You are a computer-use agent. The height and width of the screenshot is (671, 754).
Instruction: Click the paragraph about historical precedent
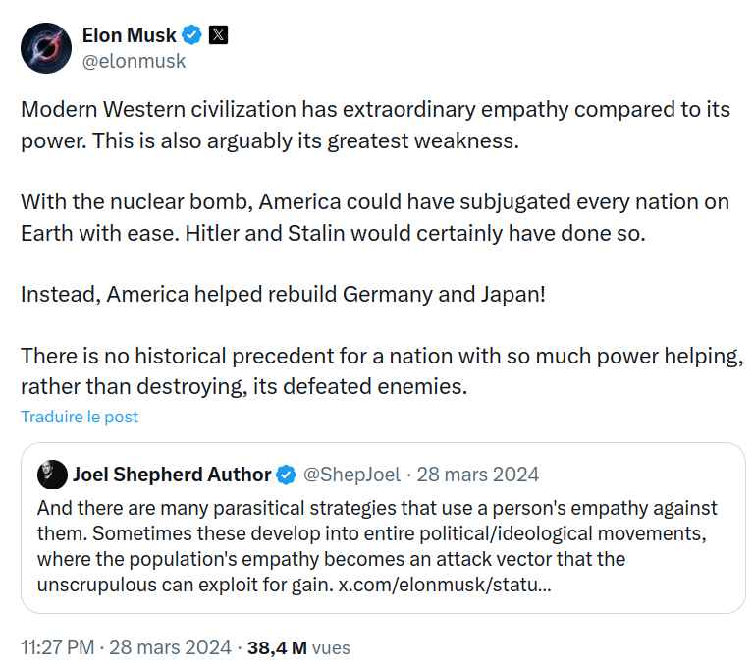(382, 371)
